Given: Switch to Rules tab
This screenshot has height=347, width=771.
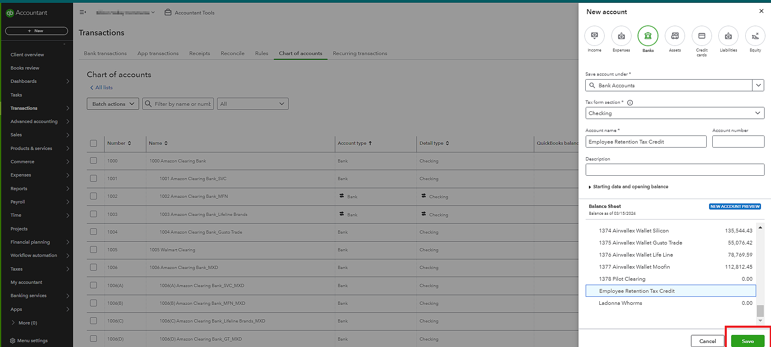Looking at the screenshot, I should (x=262, y=53).
